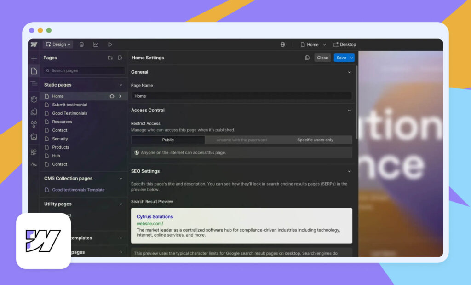
Task: Click the home icon on Home row
Action: tap(112, 96)
